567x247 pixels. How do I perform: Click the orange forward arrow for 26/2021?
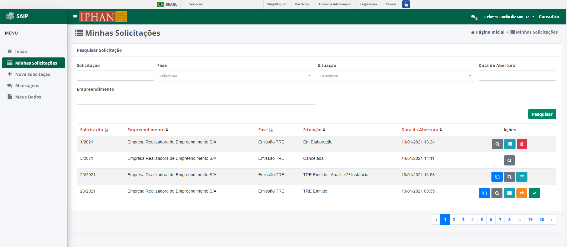[522, 193]
